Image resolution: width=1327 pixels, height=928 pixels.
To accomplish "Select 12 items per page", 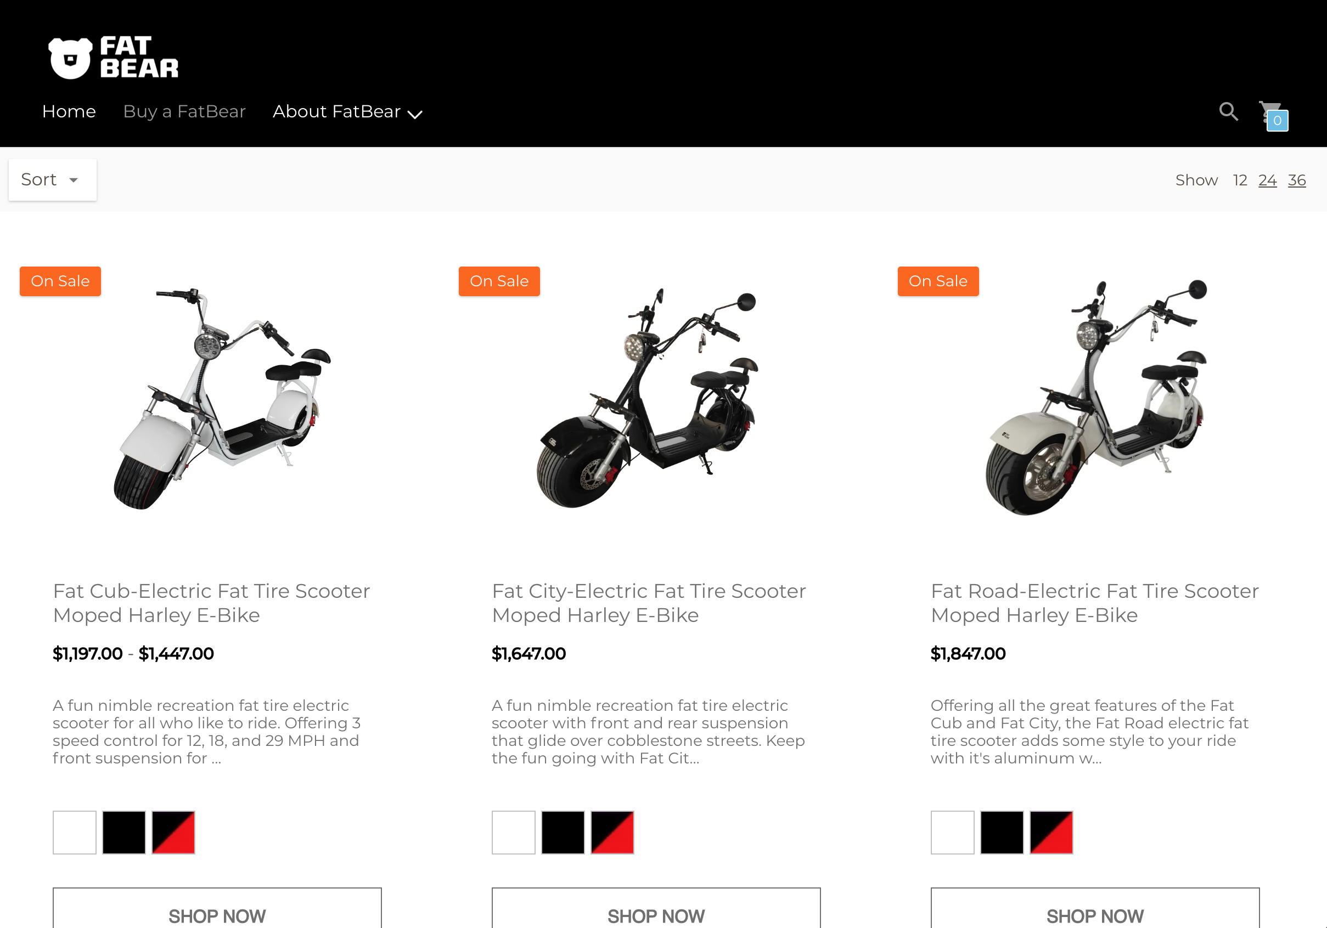I will pyautogui.click(x=1240, y=180).
